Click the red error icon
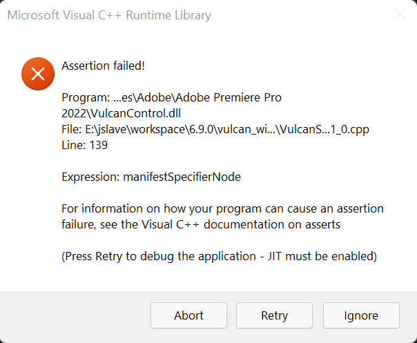This screenshot has height=343, width=417. click(x=37, y=73)
